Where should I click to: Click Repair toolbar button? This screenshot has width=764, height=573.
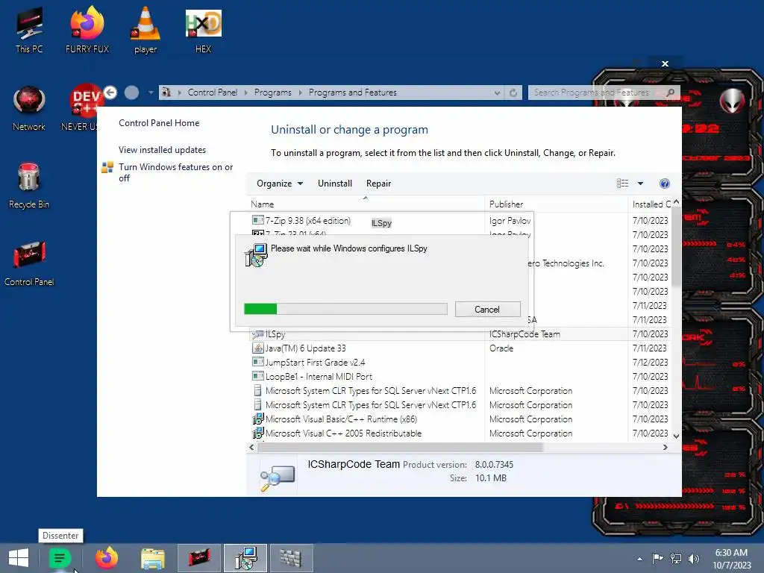coord(378,184)
